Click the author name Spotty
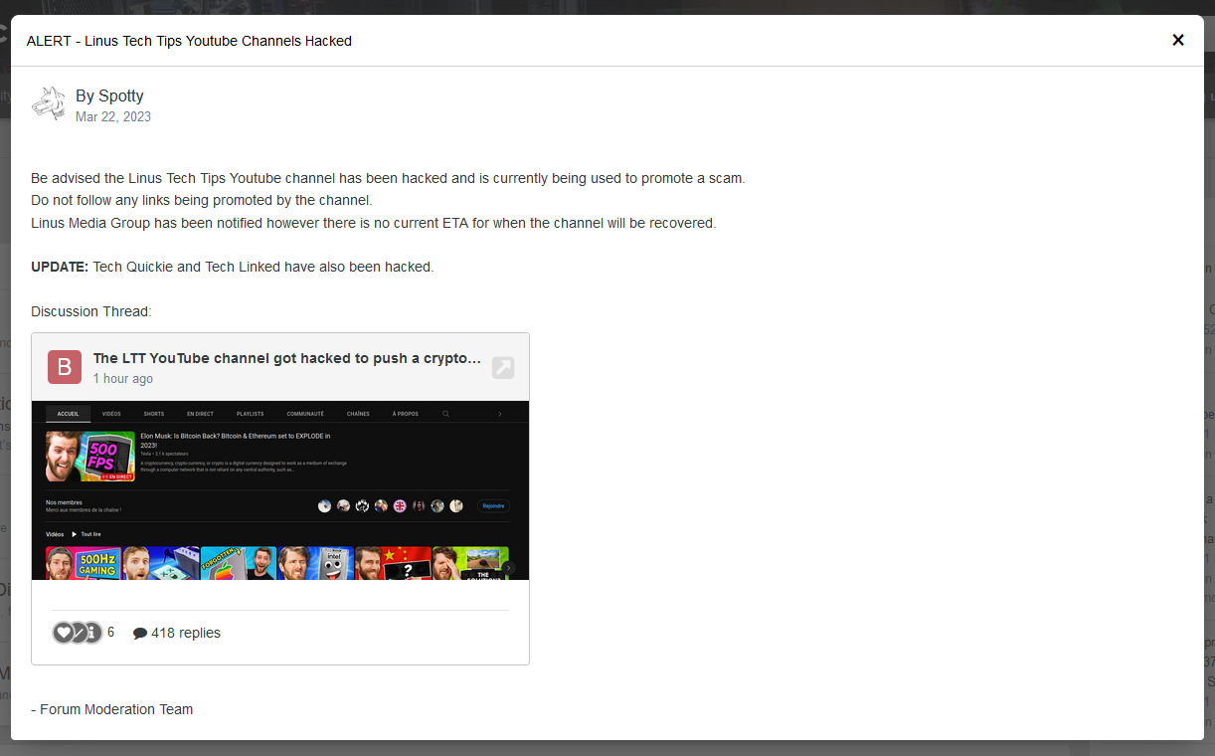The height and width of the screenshot is (756, 1215). (x=121, y=95)
